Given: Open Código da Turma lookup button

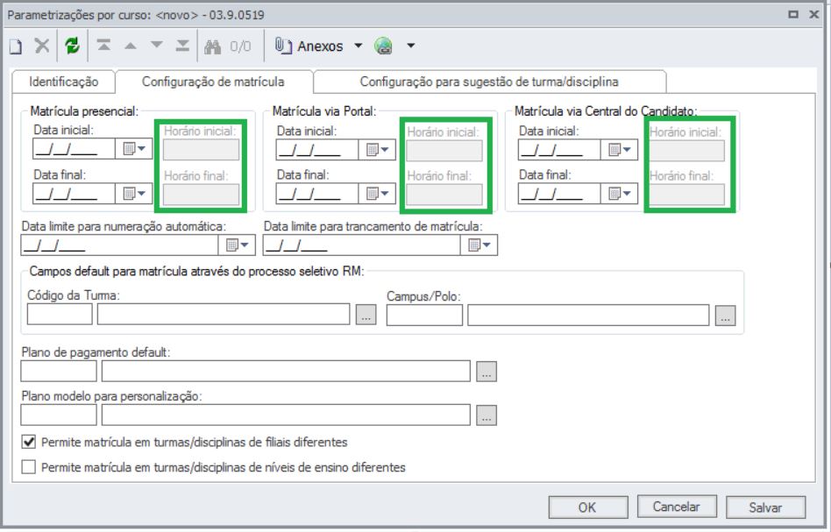Looking at the screenshot, I should click(x=366, y=315).
